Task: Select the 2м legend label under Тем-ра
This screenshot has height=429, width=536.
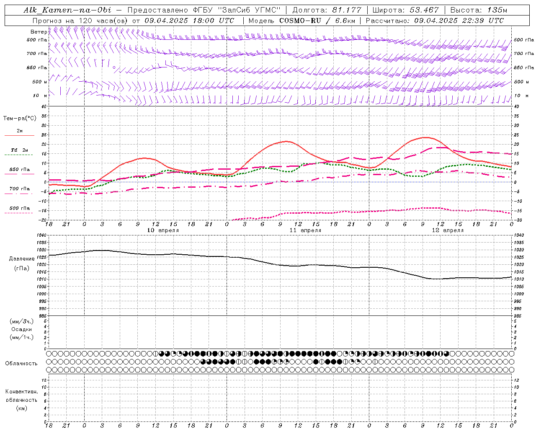Action: (20, 131)
